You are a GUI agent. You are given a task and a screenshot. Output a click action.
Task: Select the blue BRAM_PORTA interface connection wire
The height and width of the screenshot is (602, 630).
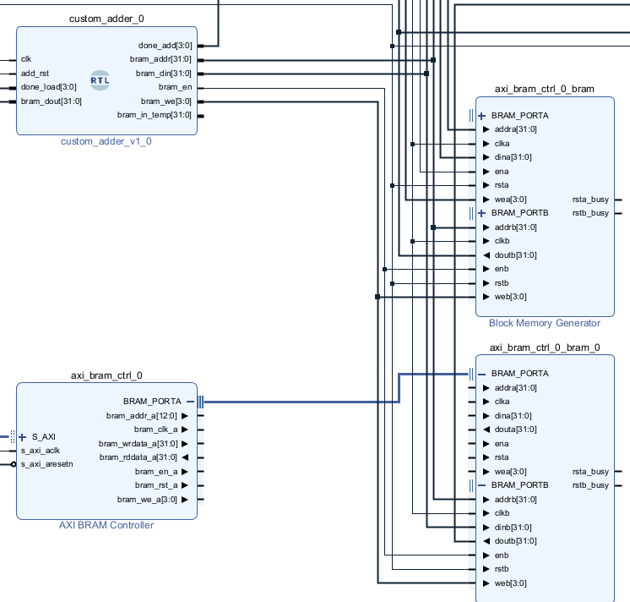(x=301, y=402)
